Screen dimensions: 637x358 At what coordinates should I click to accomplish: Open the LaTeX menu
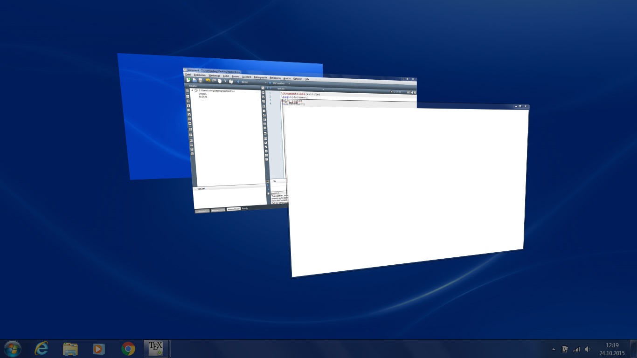pyautogui.click(x=226, y=76)
